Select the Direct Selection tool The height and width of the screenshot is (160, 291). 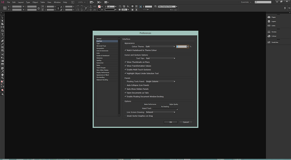(x=2, y=21)
